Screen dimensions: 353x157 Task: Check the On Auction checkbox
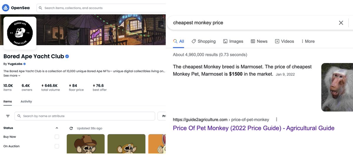(57, 146)
